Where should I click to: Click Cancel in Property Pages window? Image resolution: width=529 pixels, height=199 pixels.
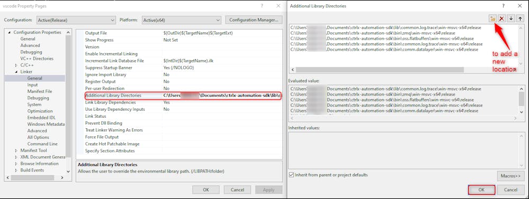pos(238,190)
